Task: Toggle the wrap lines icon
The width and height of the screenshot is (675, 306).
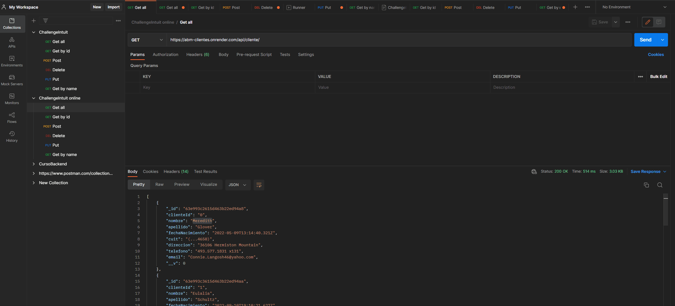Action: tap(259, 185)
